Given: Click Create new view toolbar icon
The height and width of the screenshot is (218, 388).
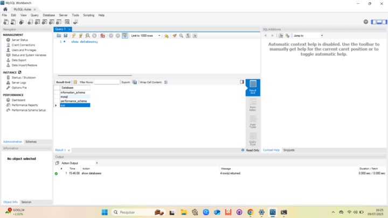Looking at the screenshot, I should [45, 22].
